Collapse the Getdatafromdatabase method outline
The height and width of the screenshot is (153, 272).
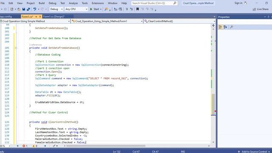coord(16,48)
